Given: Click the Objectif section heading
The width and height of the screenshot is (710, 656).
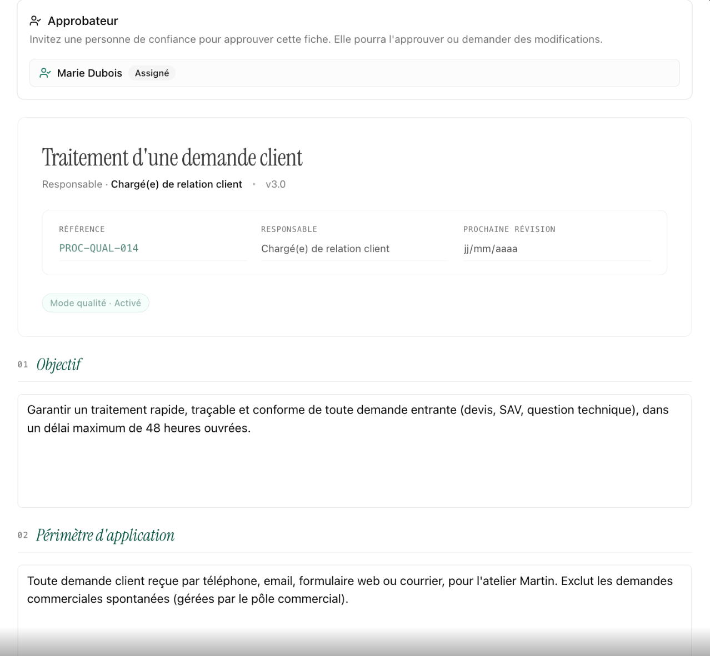Looking at the screenshot, I should pos(59,365).
